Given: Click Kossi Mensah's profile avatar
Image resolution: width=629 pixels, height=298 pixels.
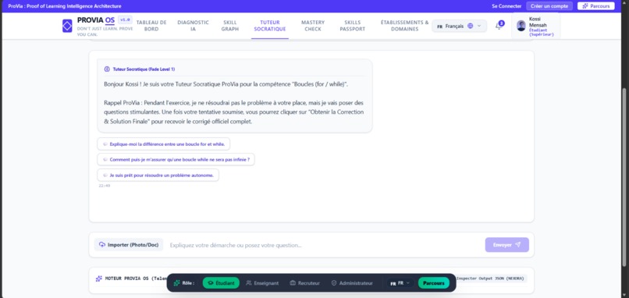Looking at the screenshot, I should click(521, 26).
